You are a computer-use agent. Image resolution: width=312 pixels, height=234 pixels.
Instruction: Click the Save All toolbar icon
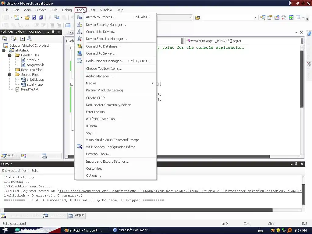coord(41,17)
